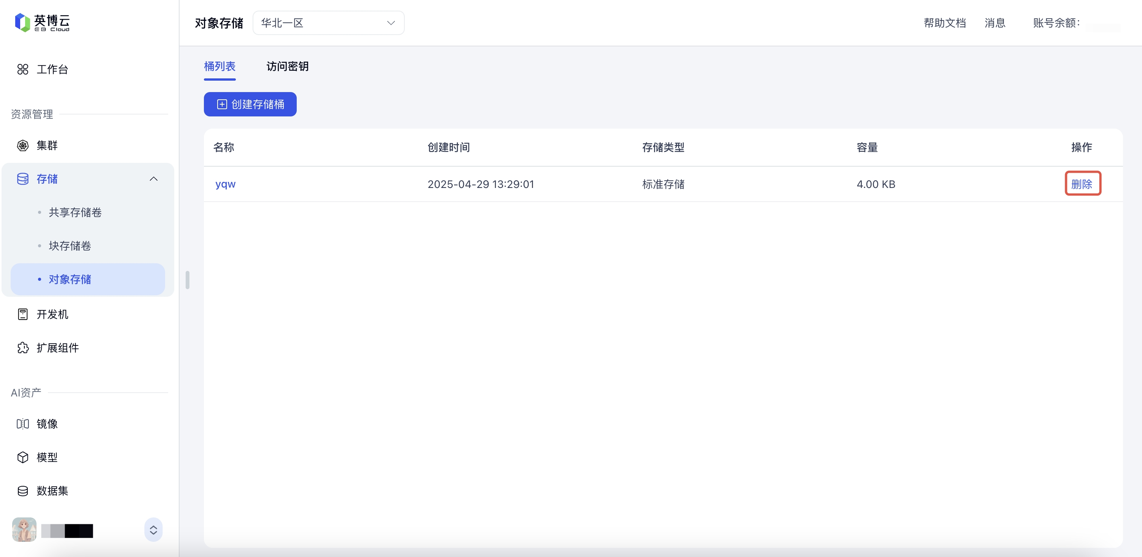Click the 创建存储桶 button
The width and height of the screenshot is (1142, 557).
point(250,104)
